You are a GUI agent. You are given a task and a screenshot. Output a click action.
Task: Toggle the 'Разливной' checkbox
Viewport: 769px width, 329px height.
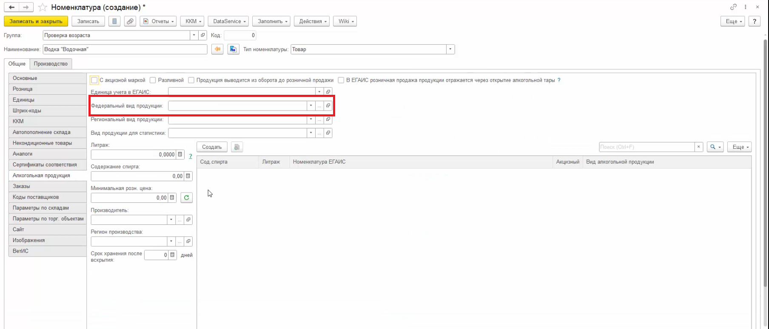pos(153,80)
